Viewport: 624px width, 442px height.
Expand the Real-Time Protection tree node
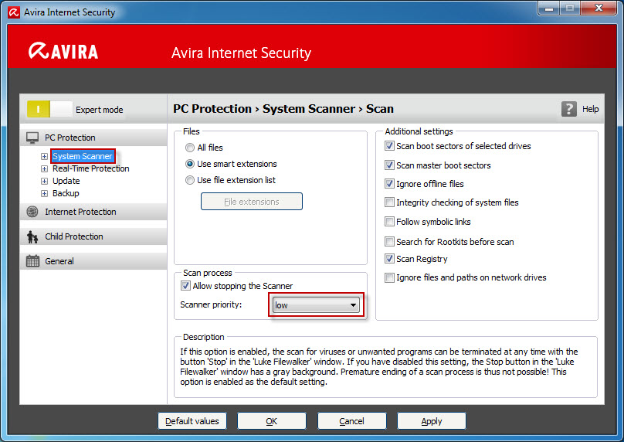coord(44,168)
